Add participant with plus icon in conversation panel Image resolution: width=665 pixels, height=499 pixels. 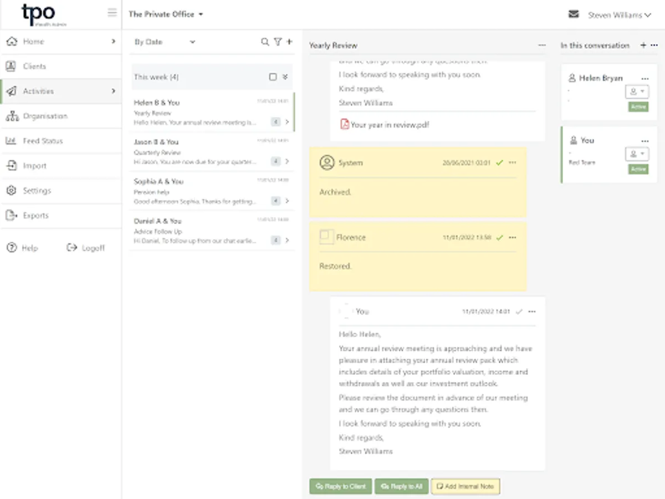[643, 45]
